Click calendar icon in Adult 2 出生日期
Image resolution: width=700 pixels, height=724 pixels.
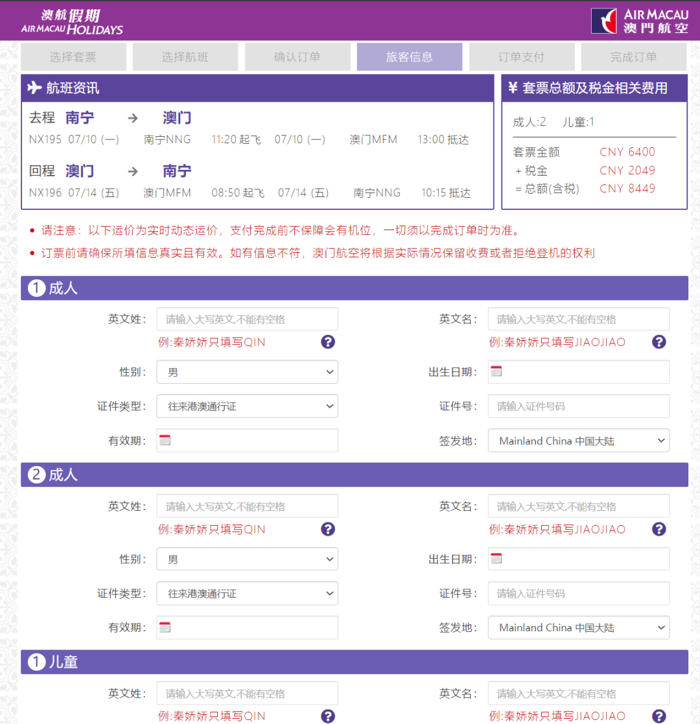(496, 558)
